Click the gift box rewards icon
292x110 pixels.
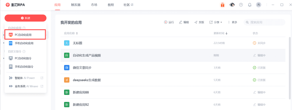coord(223,5)
